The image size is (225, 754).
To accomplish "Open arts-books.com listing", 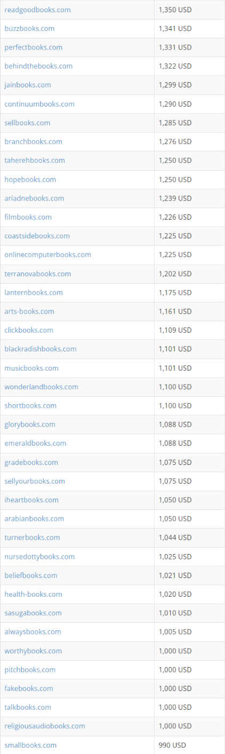I will [x=29, y=311].
